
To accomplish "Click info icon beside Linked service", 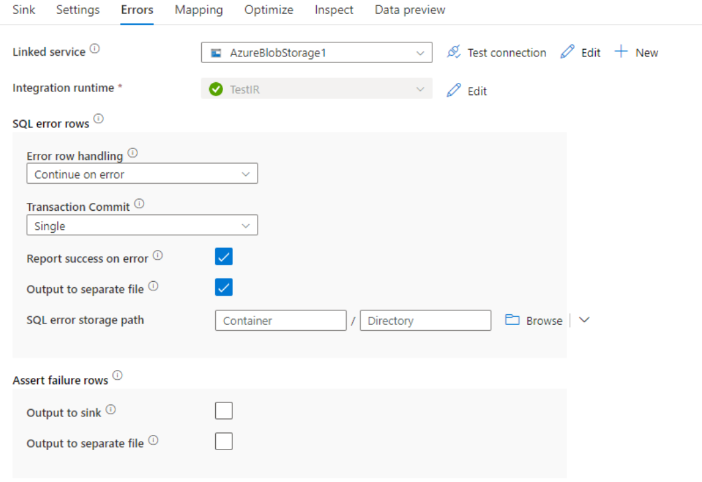I will coord(95,48).
